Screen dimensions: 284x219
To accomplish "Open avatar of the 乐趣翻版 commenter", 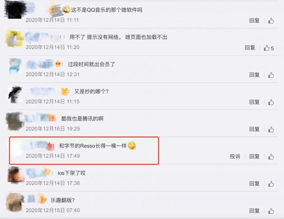I will tap(15, 202).
